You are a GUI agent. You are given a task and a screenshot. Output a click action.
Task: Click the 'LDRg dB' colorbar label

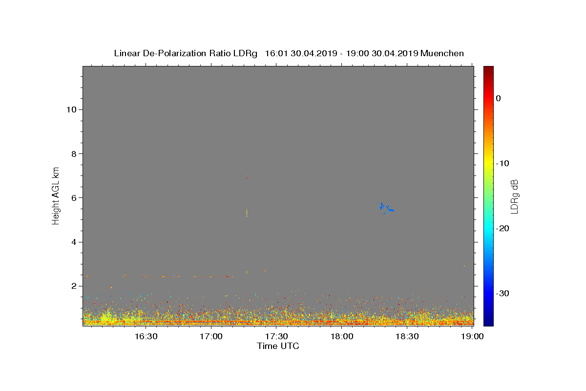pos(514,196)
